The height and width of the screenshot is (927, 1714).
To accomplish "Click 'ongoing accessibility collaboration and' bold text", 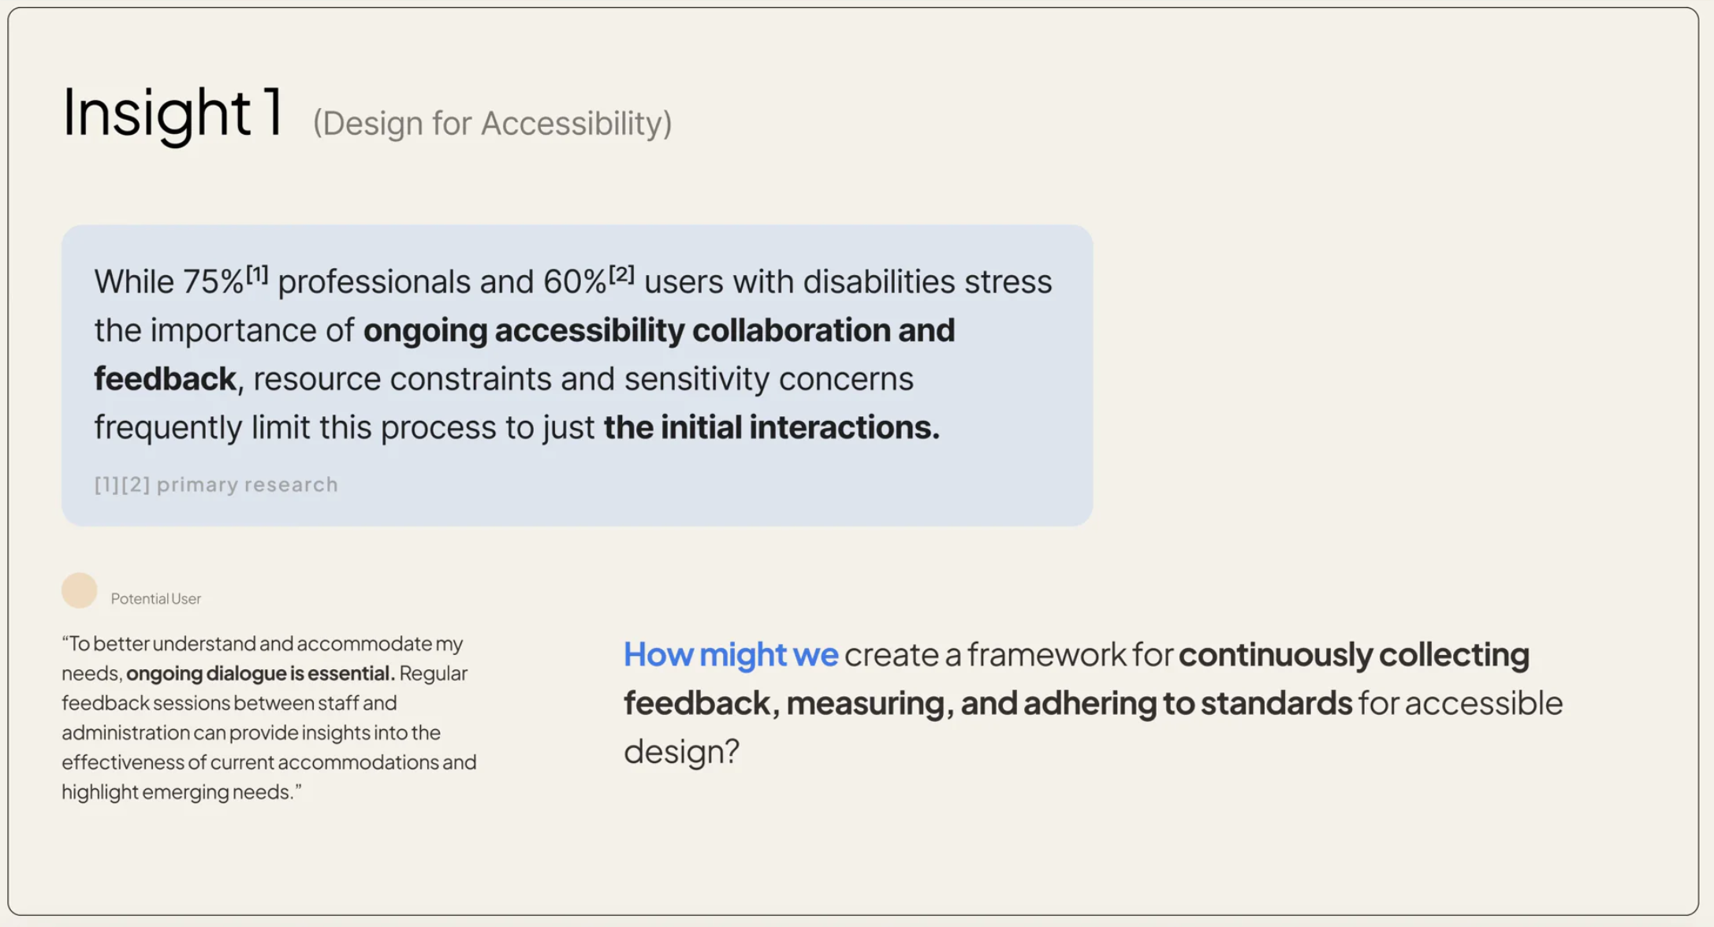I will pyautogui.click(x=659, y=330).
